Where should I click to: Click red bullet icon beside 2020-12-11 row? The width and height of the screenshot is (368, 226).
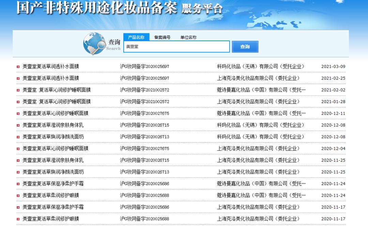pyautogui.click(x=18, y=113)
